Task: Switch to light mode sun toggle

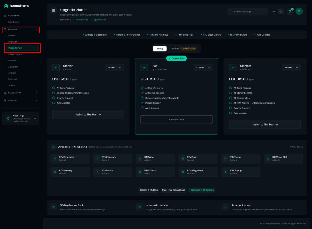Action: point(274,12)
